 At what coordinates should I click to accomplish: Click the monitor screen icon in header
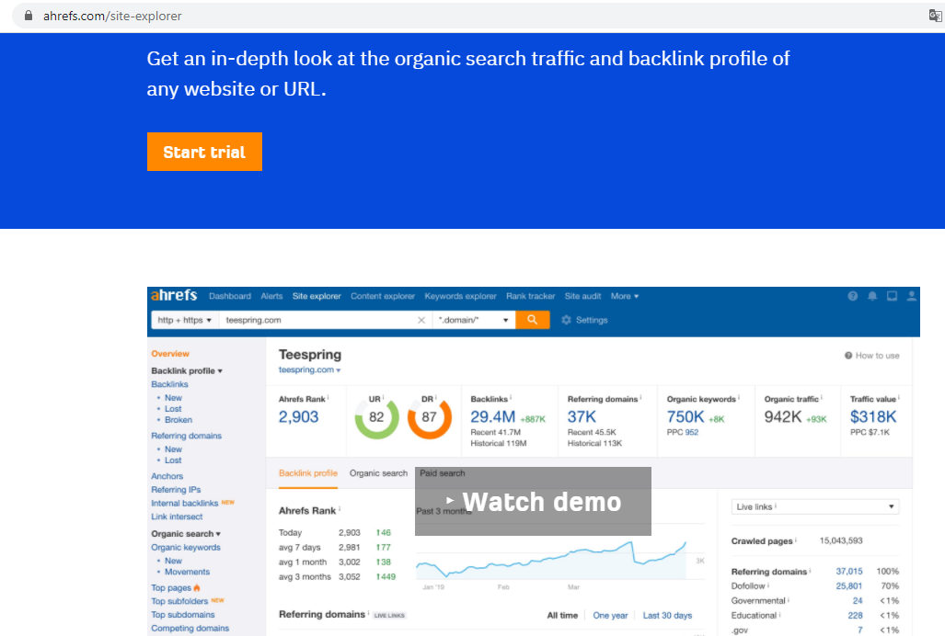tap(892, 296)
